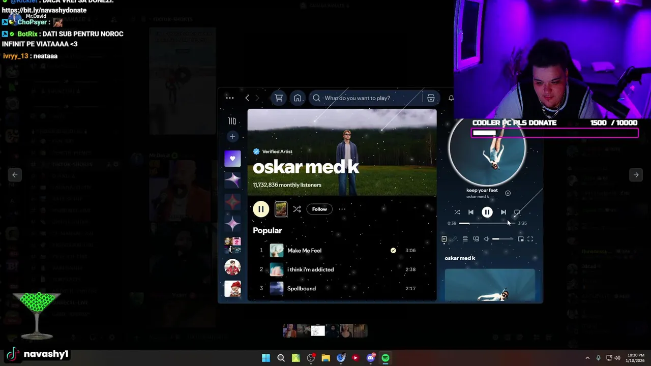Open the Spotify three-dot main menu
The width and height of the screenshot is (651, 366).
(230, 98)
